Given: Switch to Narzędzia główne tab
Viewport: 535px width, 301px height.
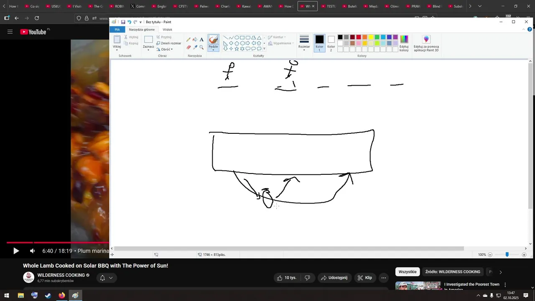Looking at the screenshot, I should [142, 29].
